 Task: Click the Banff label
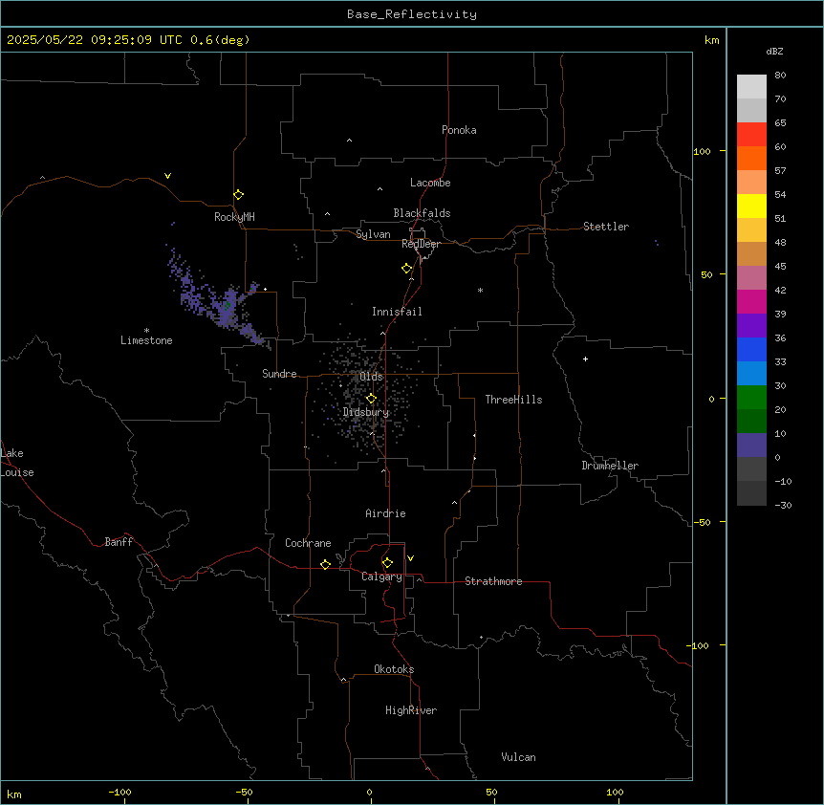[x=119, y=542]
